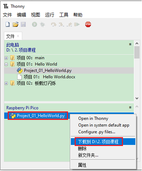Click the file panel scroll down arrow
The image size is (142, 171).
tap(137, 98)
